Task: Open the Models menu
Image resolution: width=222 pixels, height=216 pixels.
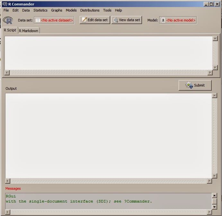Action: 71,10
